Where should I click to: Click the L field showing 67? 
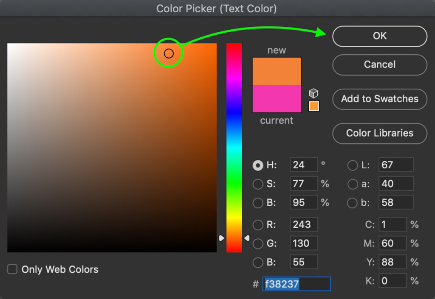coord(396,165)
